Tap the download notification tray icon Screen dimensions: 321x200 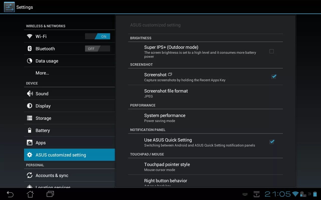point(257,194)
